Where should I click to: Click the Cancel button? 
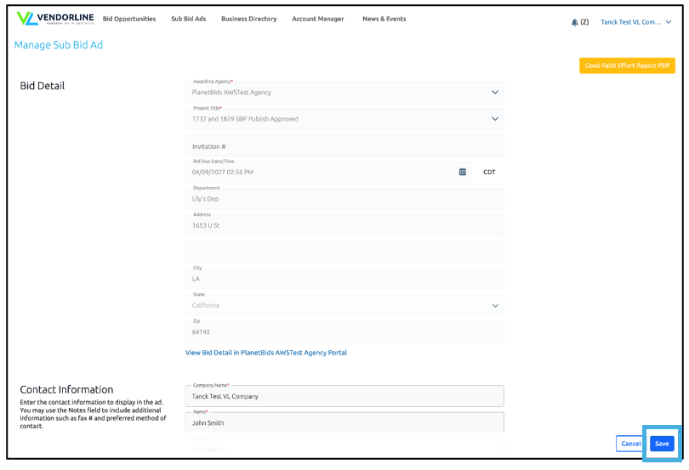(630, 444)
